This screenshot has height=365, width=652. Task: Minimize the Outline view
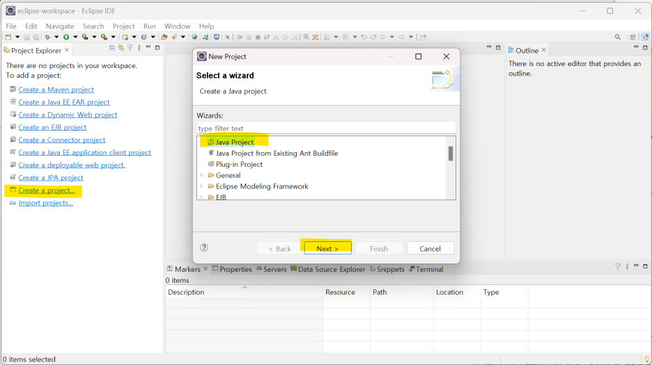(x=636, y=47)
